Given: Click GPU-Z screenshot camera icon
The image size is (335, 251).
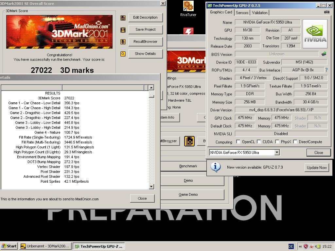Looking at the screenshot, I should pos(327,12).
